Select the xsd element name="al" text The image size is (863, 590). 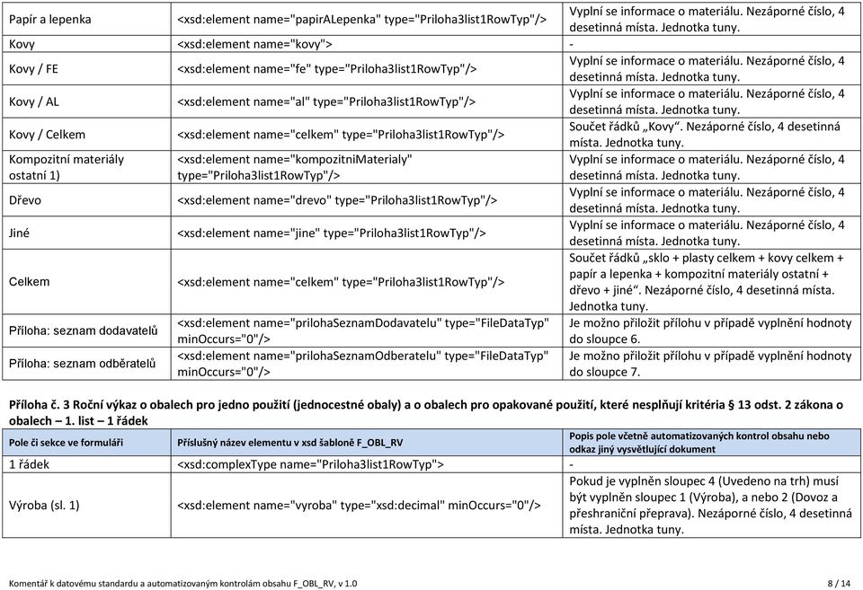point(326,101)
